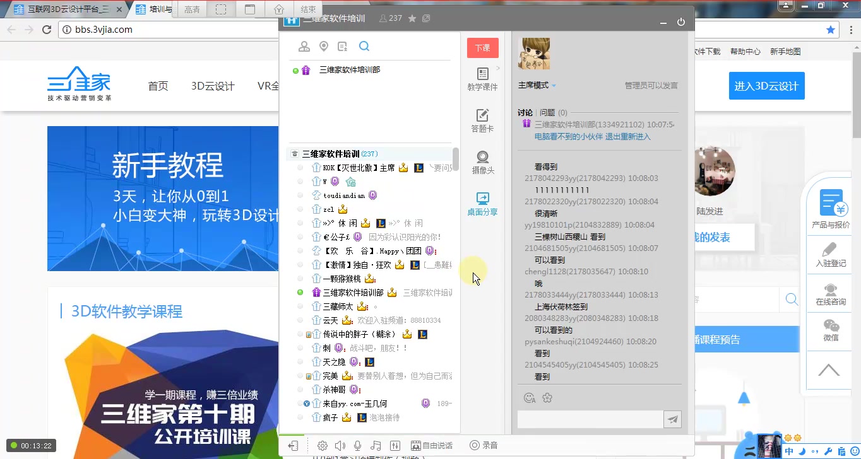The width and height of the screenshot is (861, 459).
Task: Open 在线咨询 in website sidebar
Action: click(831, 294)
